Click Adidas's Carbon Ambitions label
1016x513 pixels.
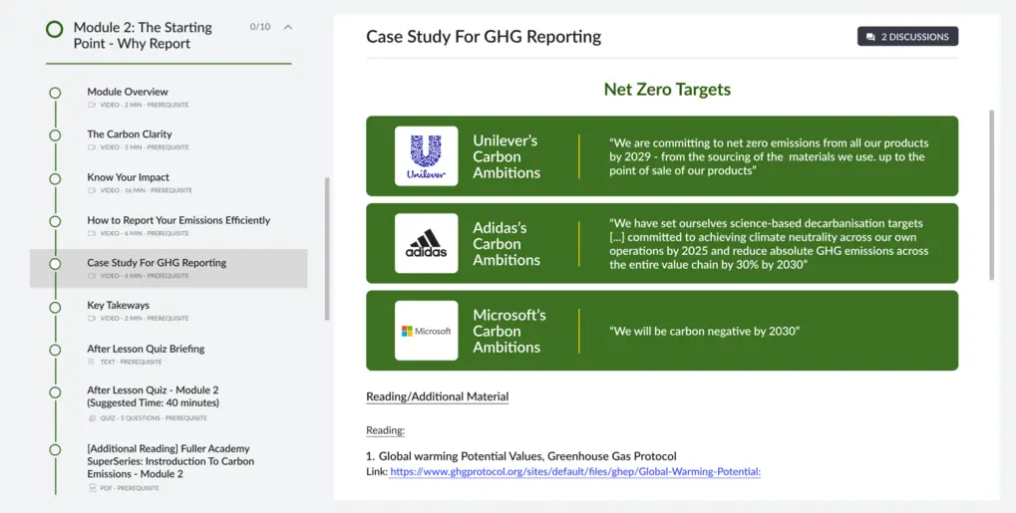[x=507, y=243]
